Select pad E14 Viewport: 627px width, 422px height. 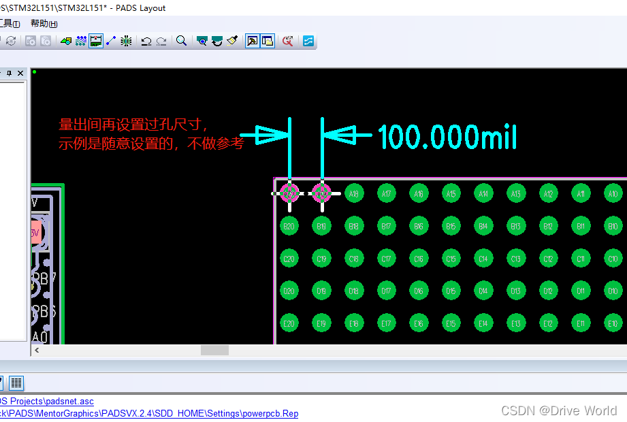point(483,323)
